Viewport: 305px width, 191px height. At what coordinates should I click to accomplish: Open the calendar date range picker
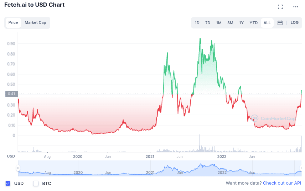[280, 23]
